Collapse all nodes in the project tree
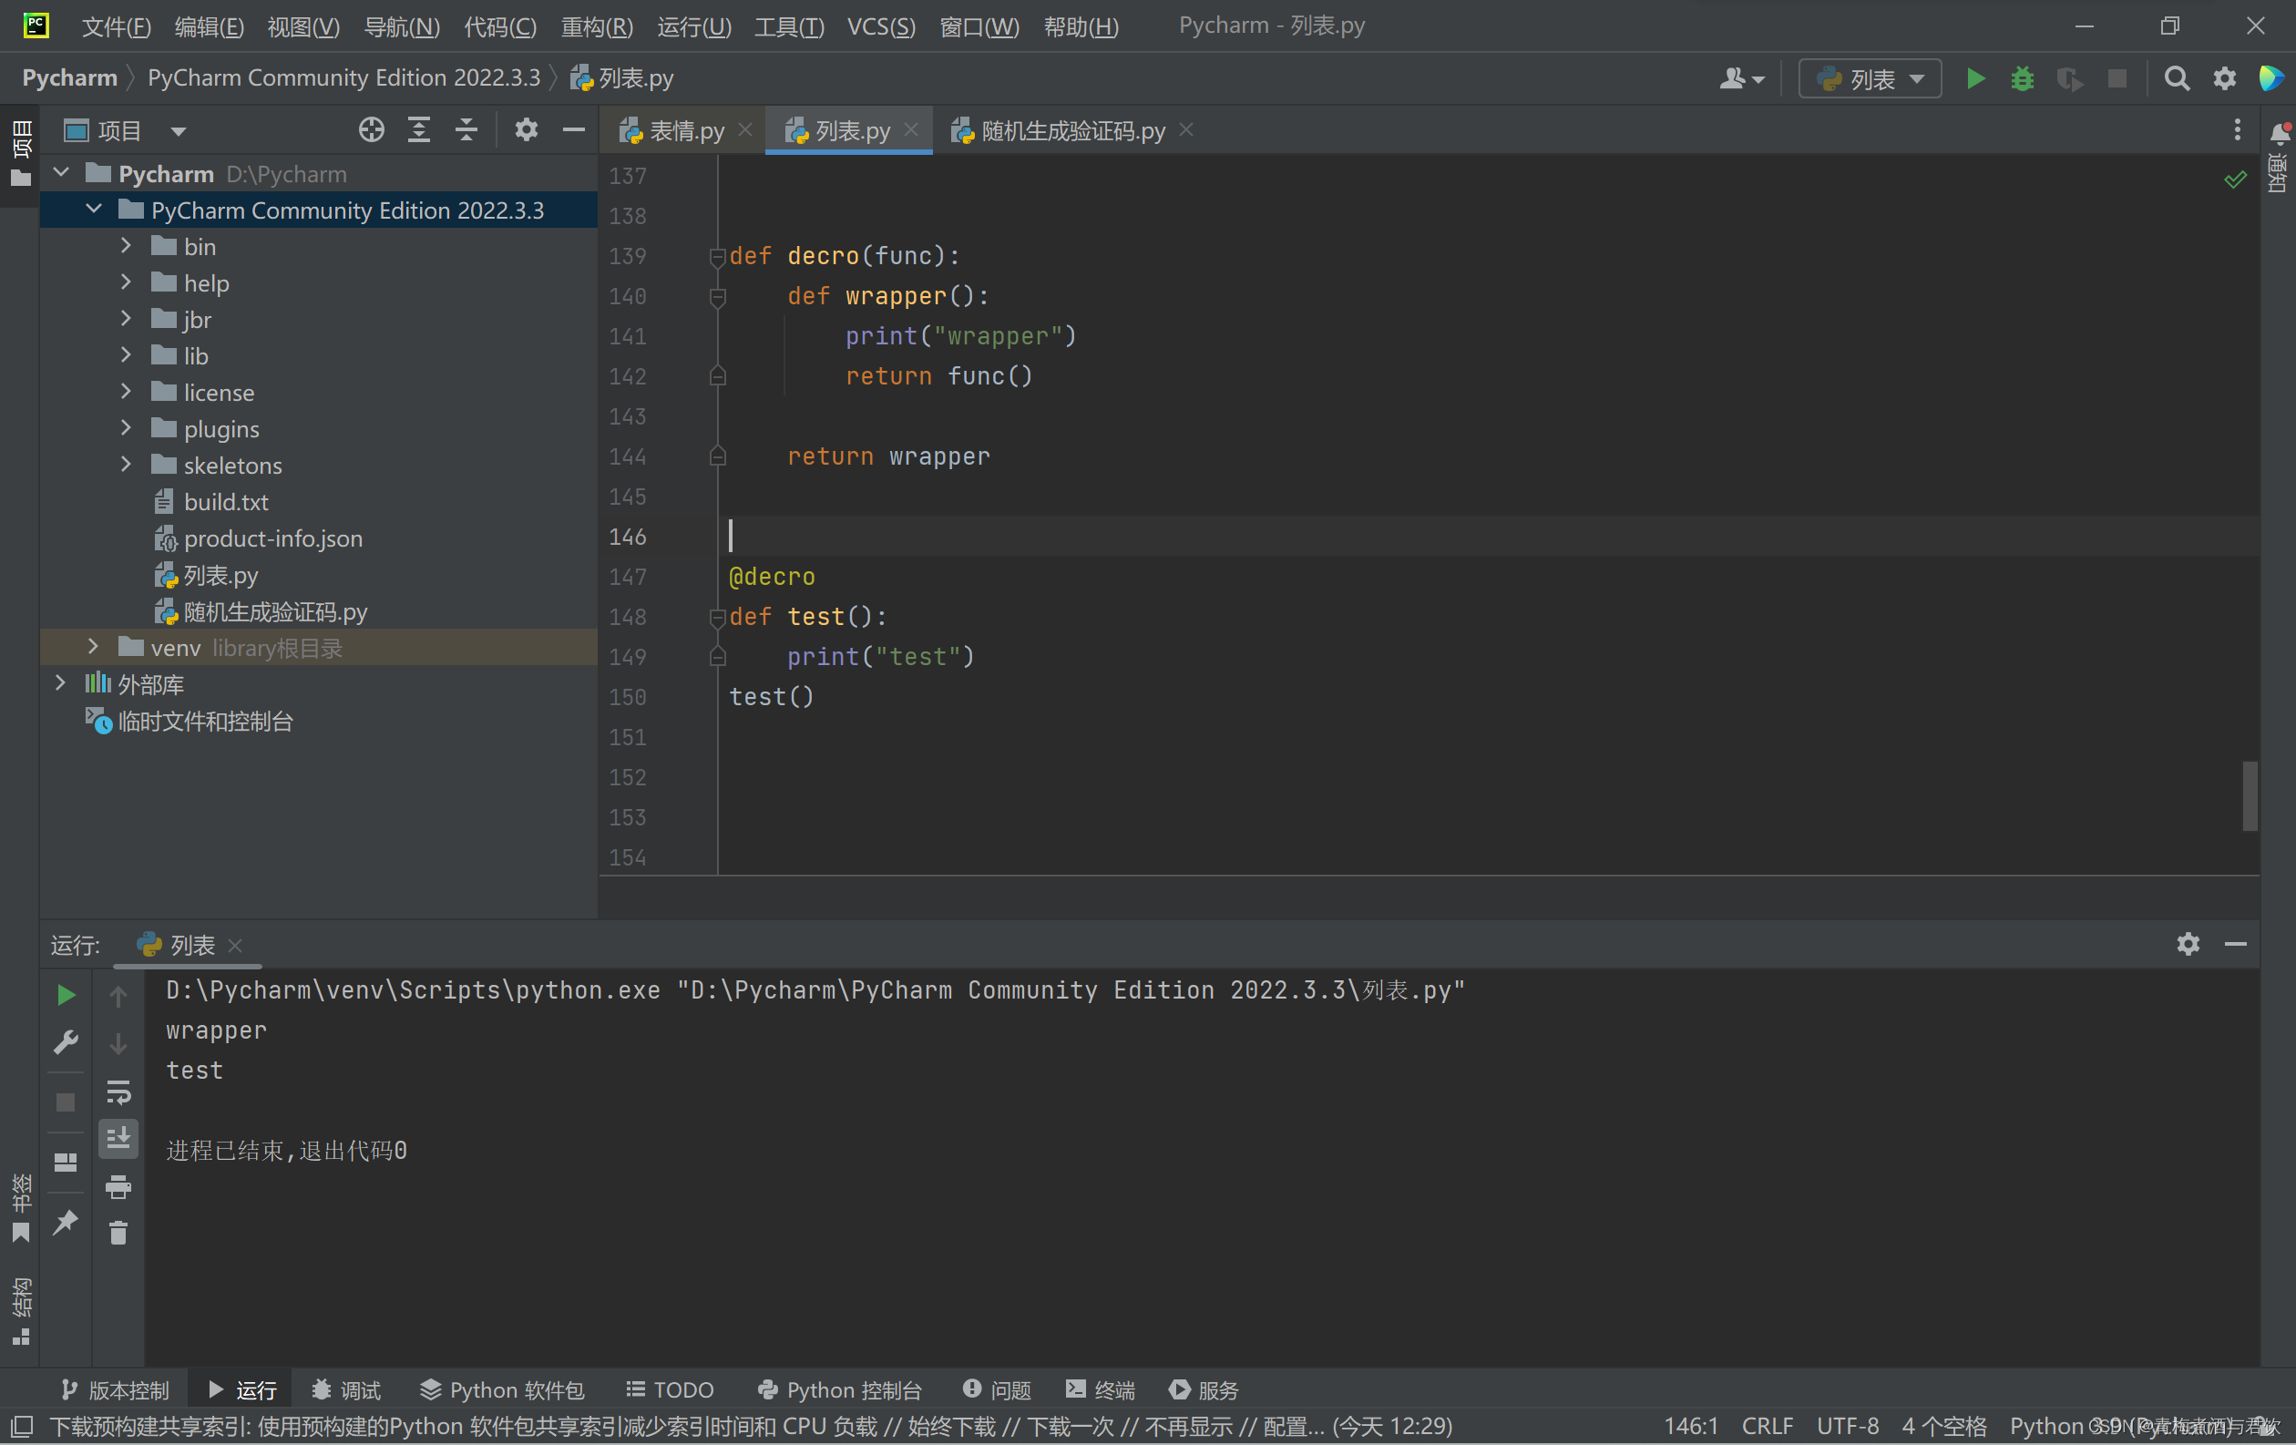2296x1445 pixels. (x=466, y=129)
